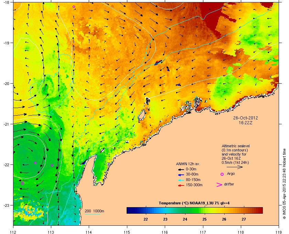Click the 'Argo' legend label

(x=231, y=173)
